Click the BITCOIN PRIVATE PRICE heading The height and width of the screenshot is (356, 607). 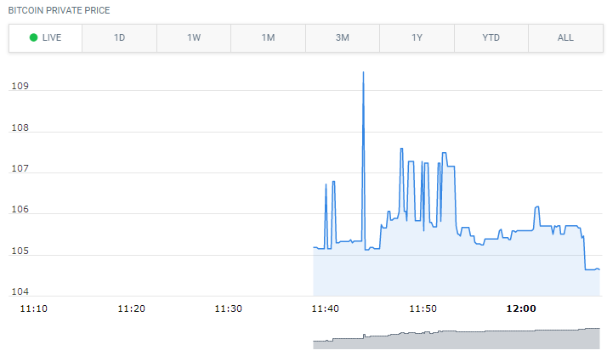(60, 10)
